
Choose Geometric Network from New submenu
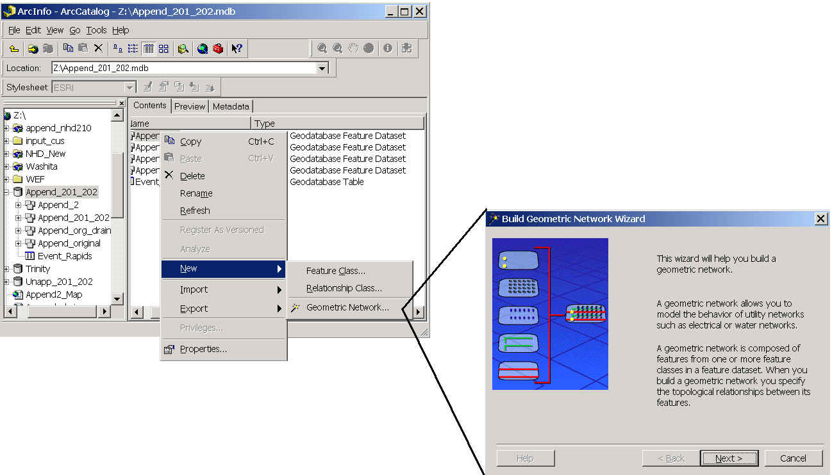(347, 307)
